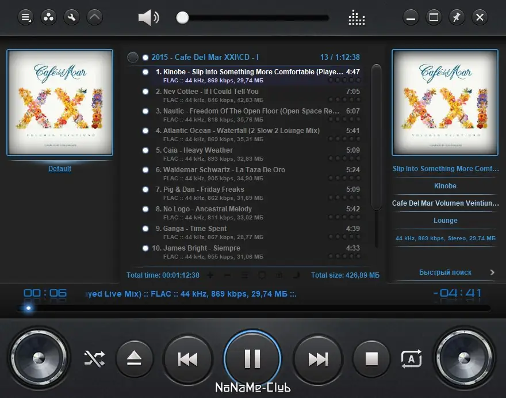Toggle the group header's bullet

click(145, 57)
